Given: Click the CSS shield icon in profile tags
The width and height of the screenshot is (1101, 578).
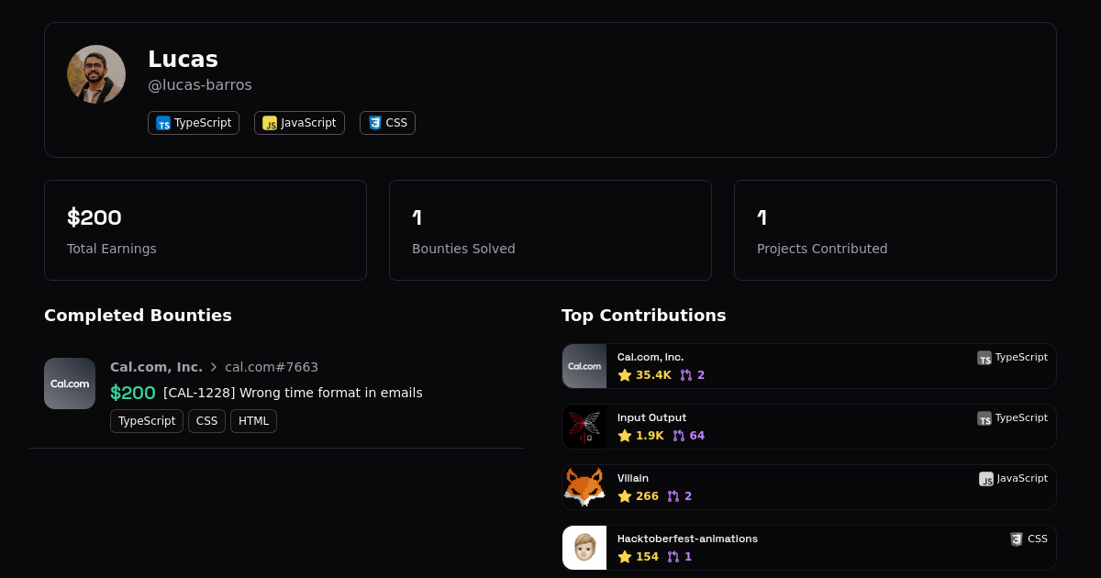Looking at the screenshot, I should 374,123.
